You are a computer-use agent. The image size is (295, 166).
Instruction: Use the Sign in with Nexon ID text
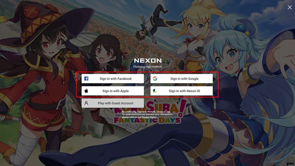(184, 91)
